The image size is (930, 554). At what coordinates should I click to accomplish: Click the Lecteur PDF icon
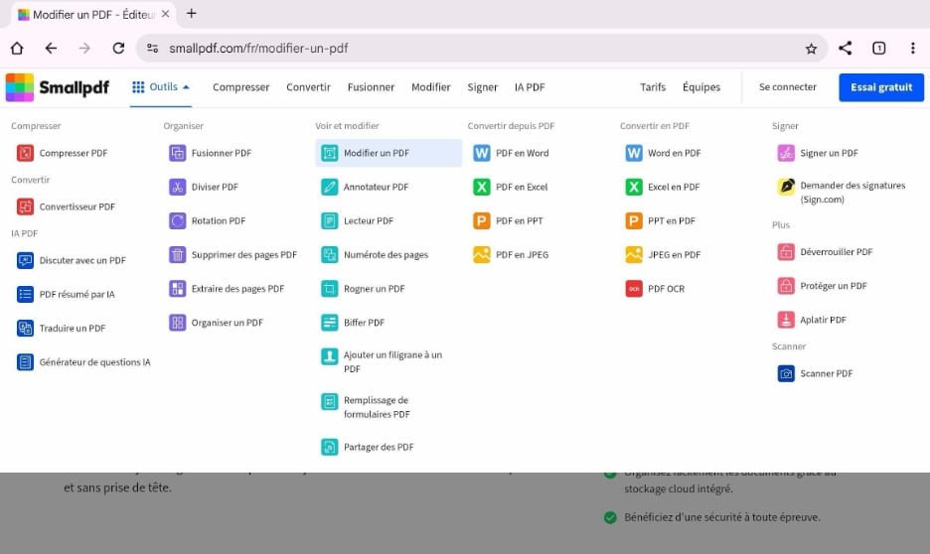pos(329,221)
